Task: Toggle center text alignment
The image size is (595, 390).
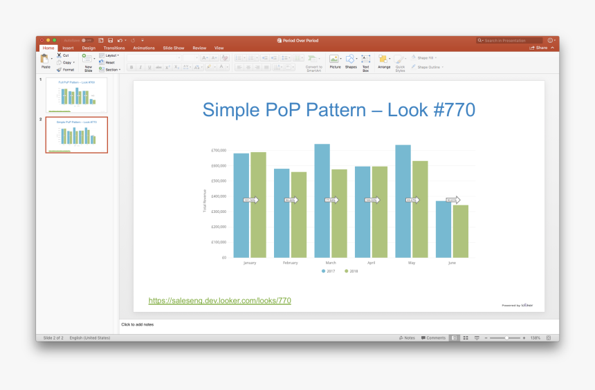Action: [x=248, y=67]
